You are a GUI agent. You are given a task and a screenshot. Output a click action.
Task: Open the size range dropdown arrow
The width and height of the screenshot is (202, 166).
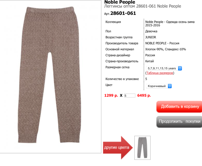(180, 68)
